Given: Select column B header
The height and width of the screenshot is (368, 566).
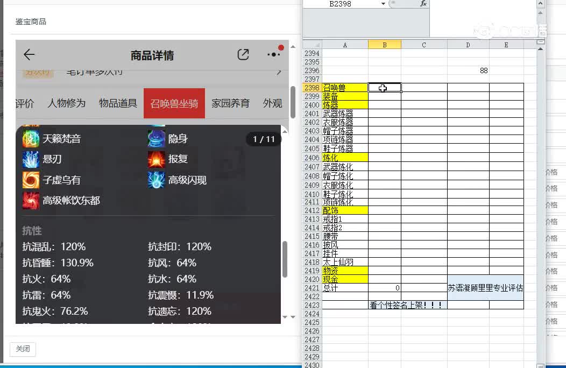Looking at the screenshot, I should (x=385, y=45).
